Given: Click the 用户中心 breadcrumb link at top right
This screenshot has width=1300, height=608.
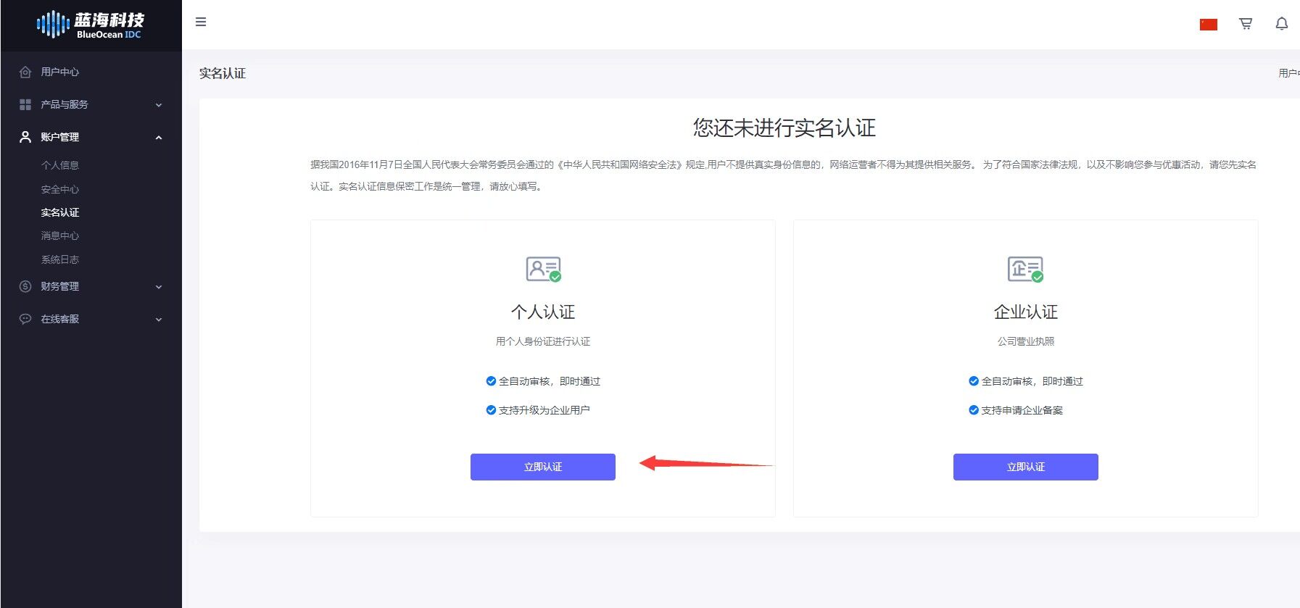Looking at the screenshot, I should click(1288, 73).
